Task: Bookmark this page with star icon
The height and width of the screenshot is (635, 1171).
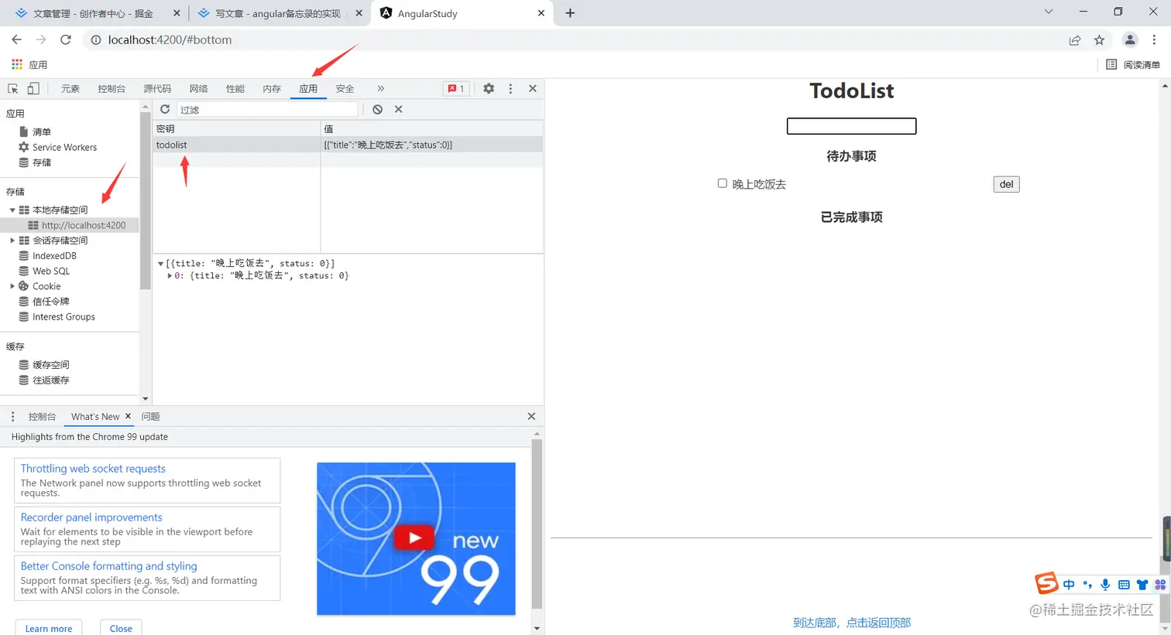Action: 1099,40
